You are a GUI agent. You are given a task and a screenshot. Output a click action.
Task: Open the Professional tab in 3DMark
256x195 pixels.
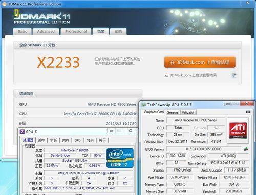[x=76, y=31]
